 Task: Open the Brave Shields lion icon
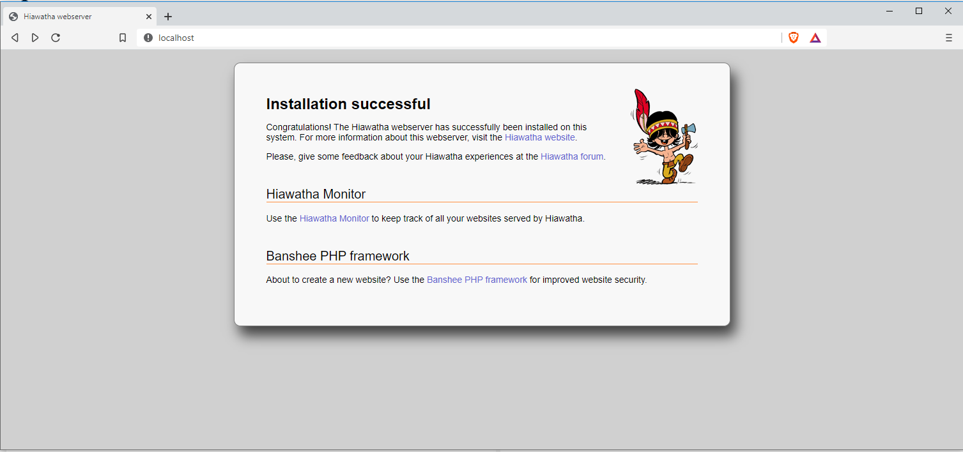point(794,38)
